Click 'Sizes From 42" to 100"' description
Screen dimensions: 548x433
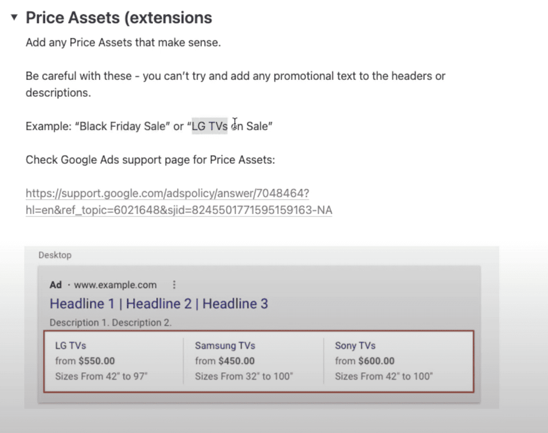pyautogui.click(x=384, y=376)
